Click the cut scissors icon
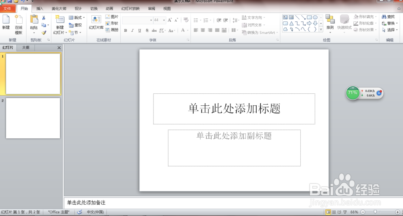 click(44, 18)
